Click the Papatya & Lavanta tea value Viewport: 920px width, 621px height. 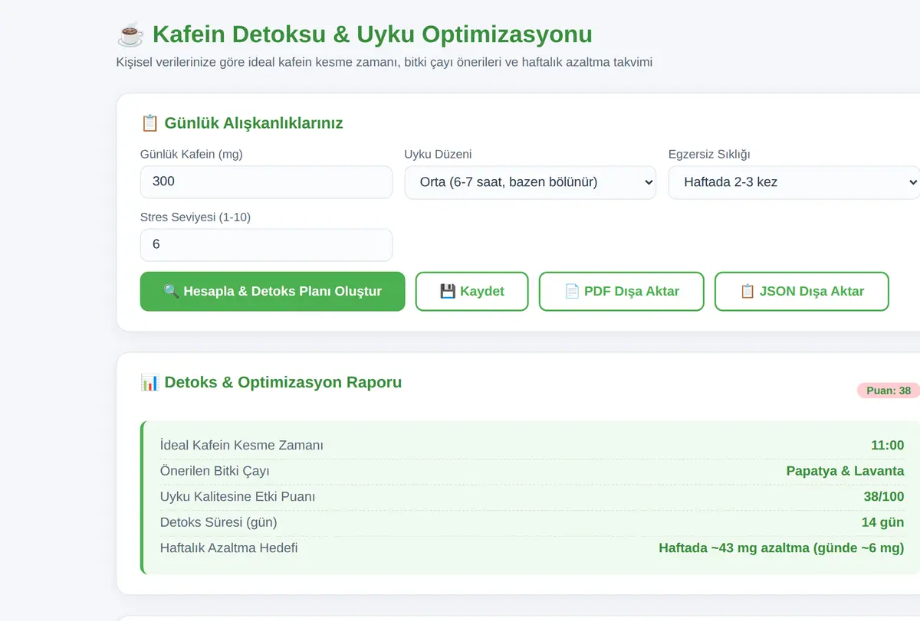[845, 471]
